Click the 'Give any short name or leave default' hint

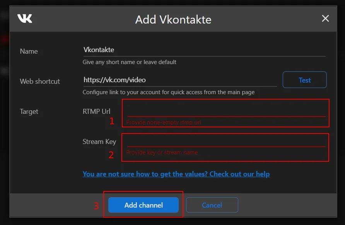[129, 62]
